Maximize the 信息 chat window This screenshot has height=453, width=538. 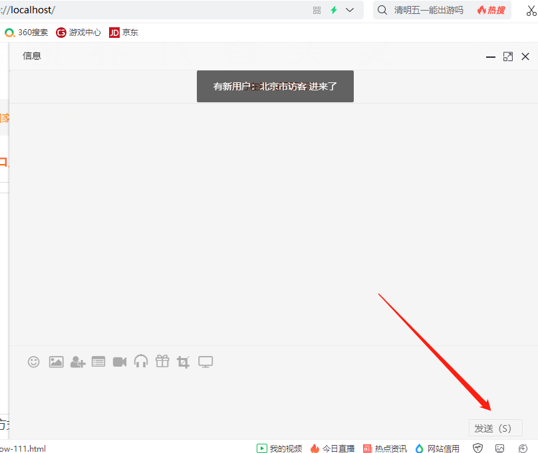pos(508,56)
